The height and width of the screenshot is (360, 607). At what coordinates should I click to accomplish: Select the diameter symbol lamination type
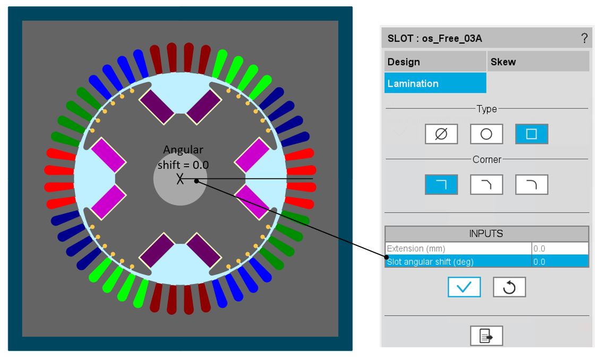click(441, 134)
